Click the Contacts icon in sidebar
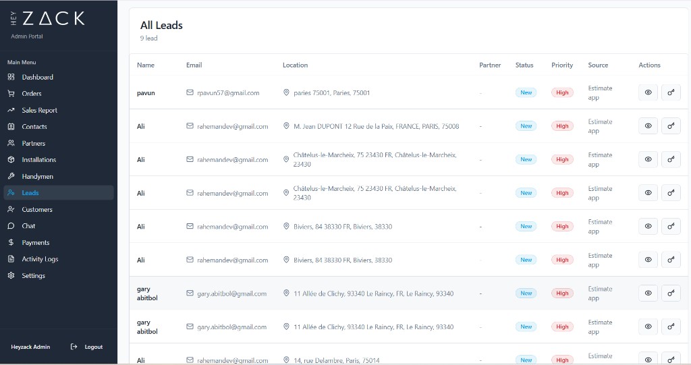691x365 pixels. (x=11, y=127)
